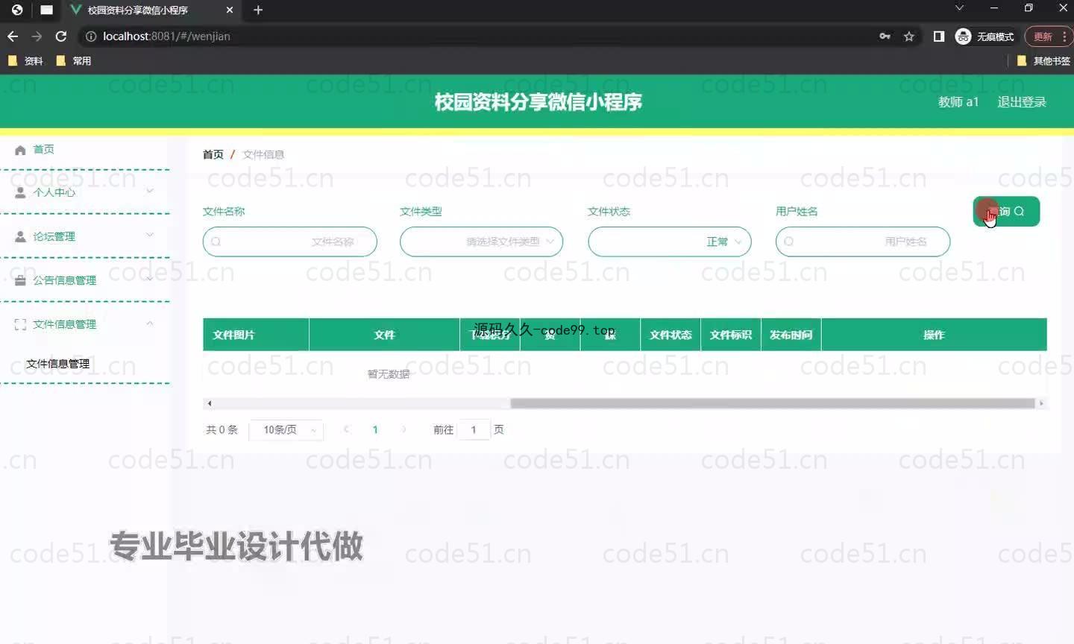Go to the previous page arrow in pagination
The image size is (1074, 644).
[x=346, y=429]
